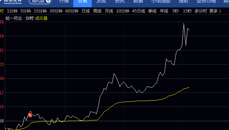The height and width of the screenshot is (130, 229).
Task: Open the 业务办理 tab
Action: tap(206, 1)
